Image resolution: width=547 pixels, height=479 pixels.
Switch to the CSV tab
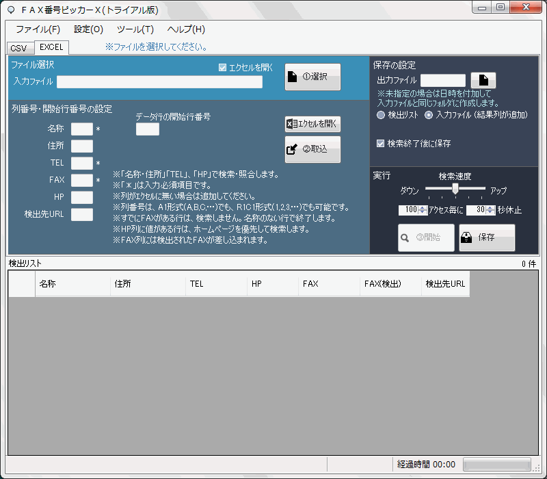pos(18,48)
